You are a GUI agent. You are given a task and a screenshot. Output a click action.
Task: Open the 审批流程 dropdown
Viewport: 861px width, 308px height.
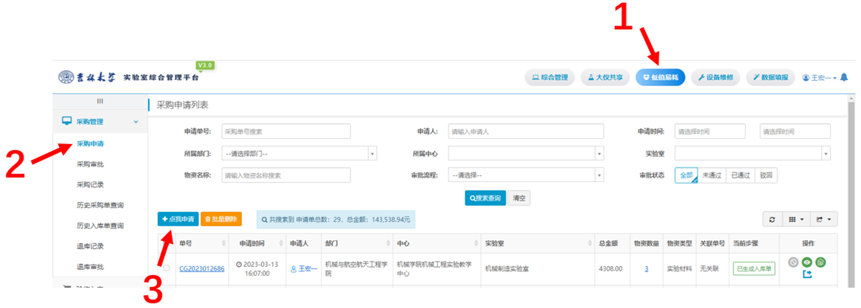coord(525,175)
